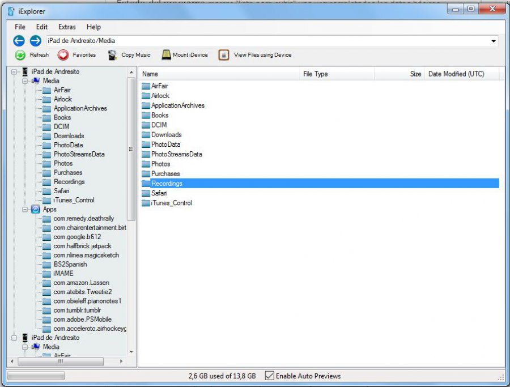The image size is (510, 387).
Task: Click the blue forward arrow icon
Action: [36, 41]
